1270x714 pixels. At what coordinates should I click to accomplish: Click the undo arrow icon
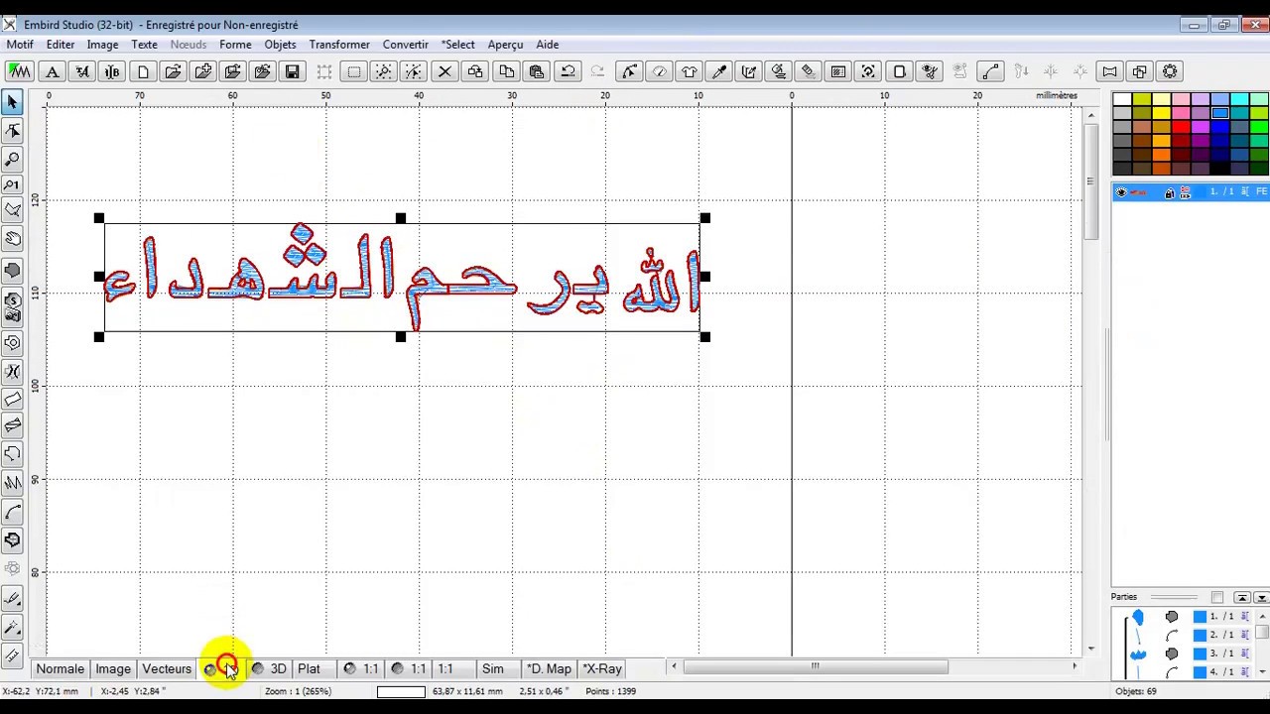click(568, 71)
